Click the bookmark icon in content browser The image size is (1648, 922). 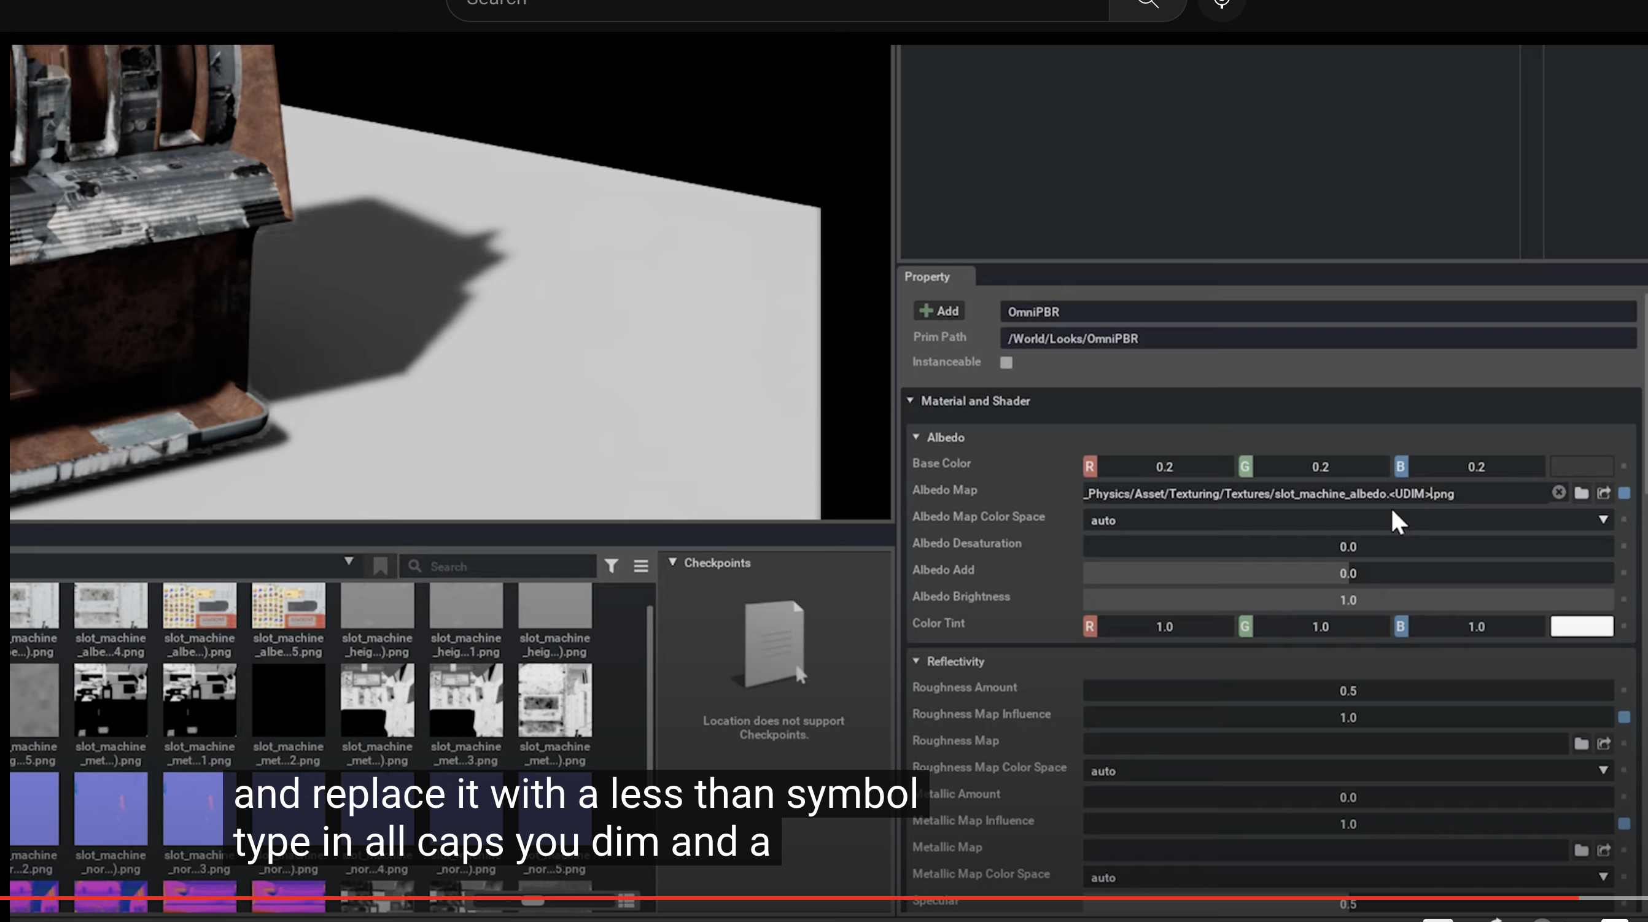[380, 566]
